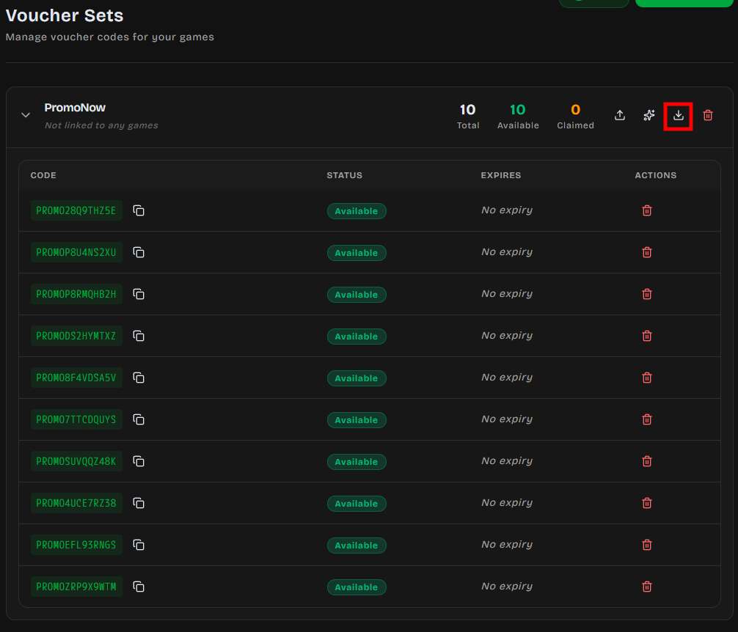Viewport: 738px width, 632px height.
Task: Click the 0 Claimed count
Action: tap(575, 116)
